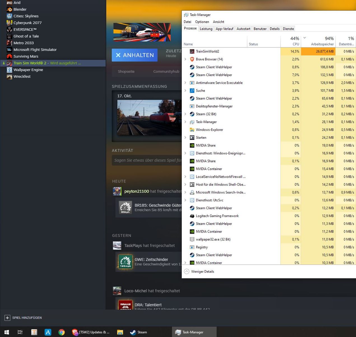Click the NVIDIA Share 19,0 MB icon
Image resolution: width=356 pixels, height=337 pixels.
tap(192, 145)
